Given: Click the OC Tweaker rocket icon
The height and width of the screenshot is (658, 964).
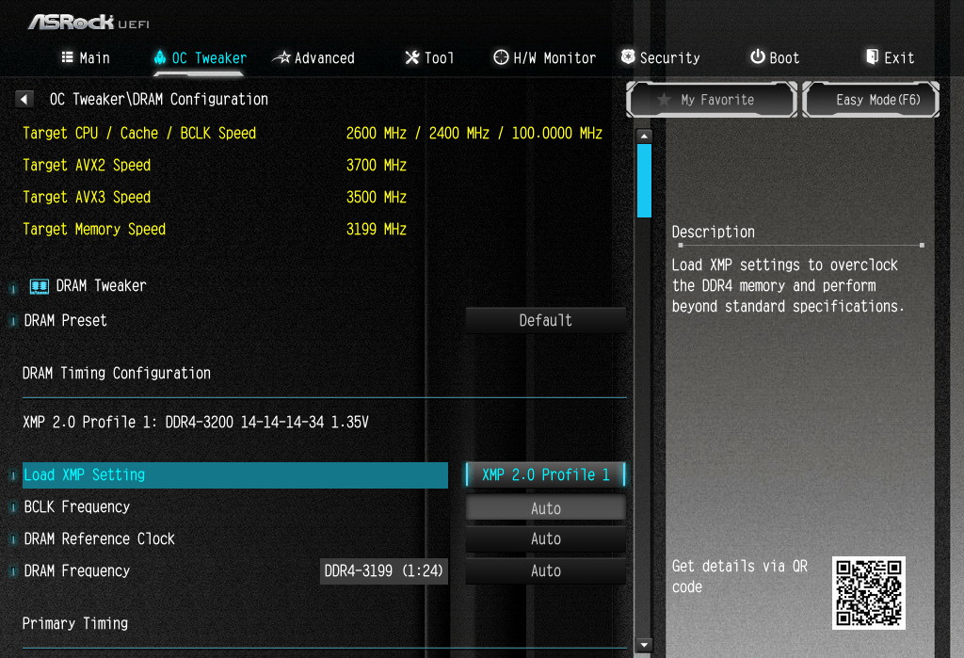Looking at the screenshot, I should coord(160,57).
